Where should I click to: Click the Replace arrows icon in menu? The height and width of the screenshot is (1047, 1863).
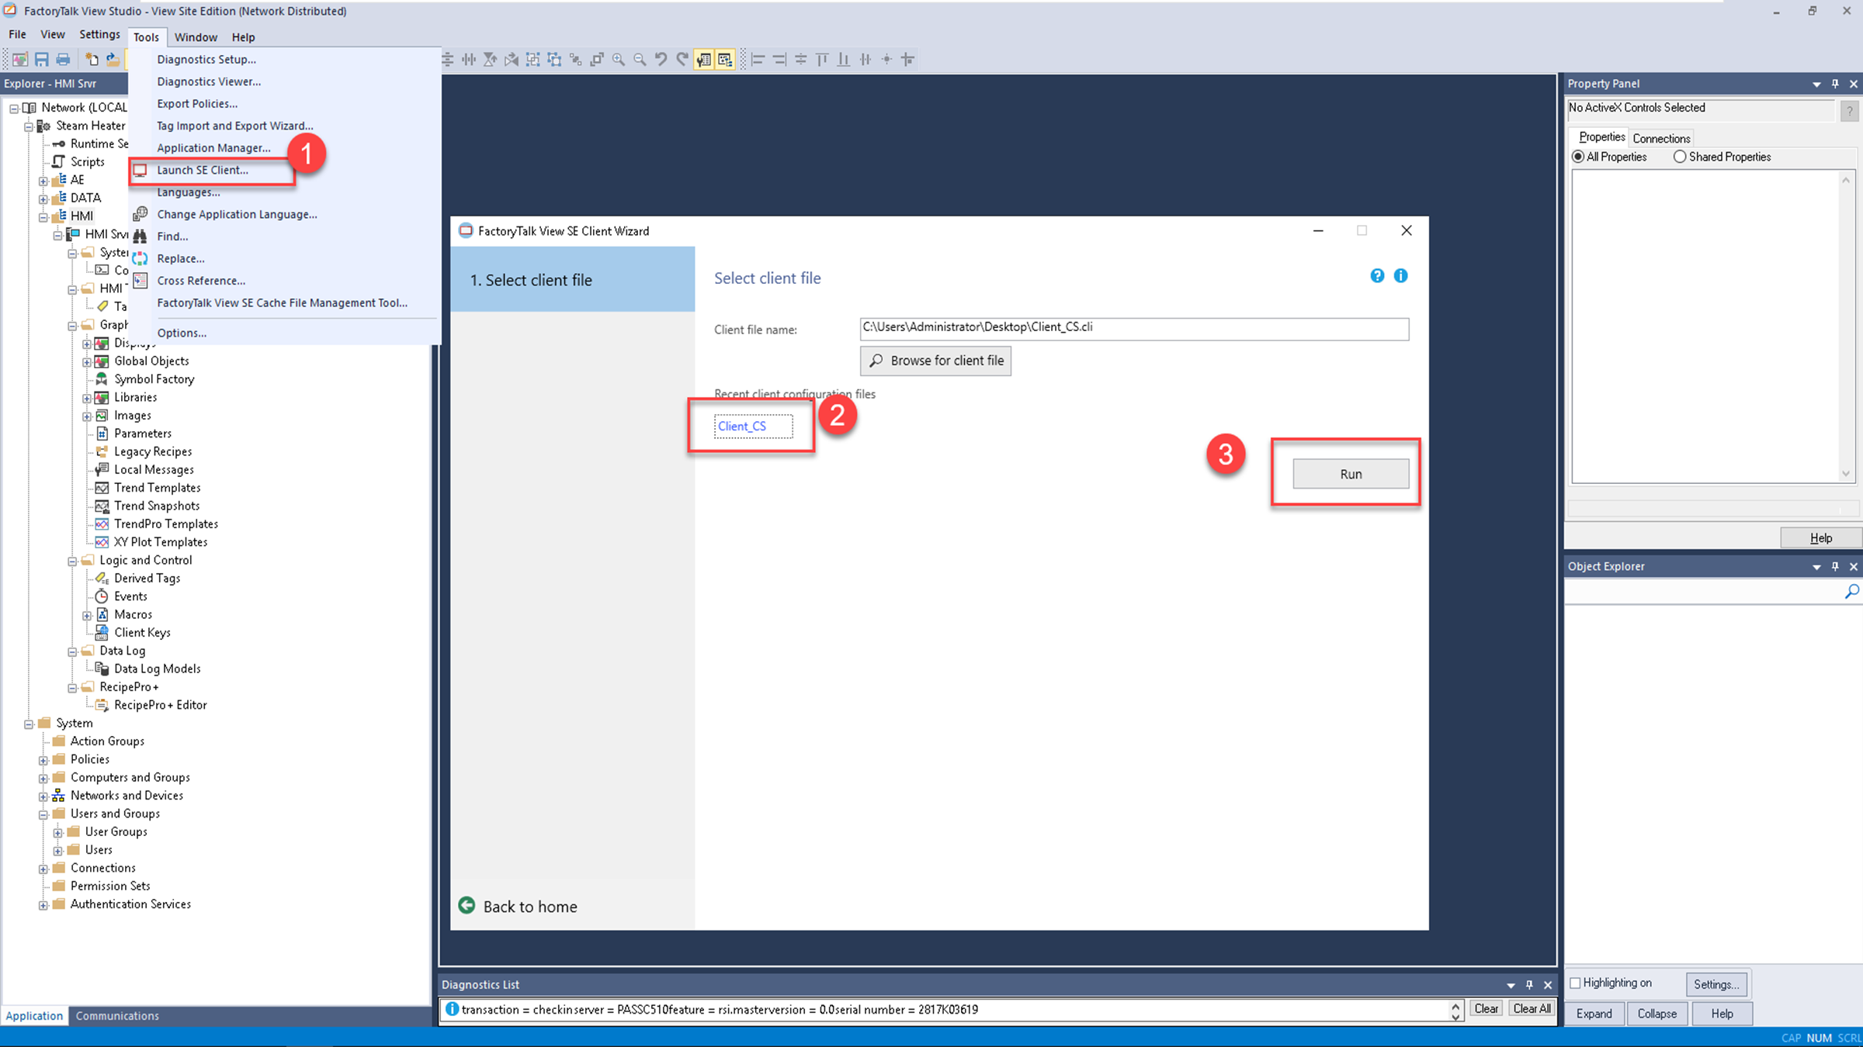point(141,258)
